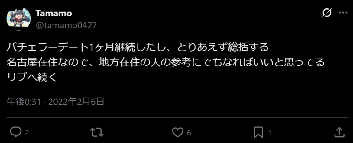The height and width of the screenshot is (143, 353).
Task: Click the like count number 6
Action: (x=189, y=133)
